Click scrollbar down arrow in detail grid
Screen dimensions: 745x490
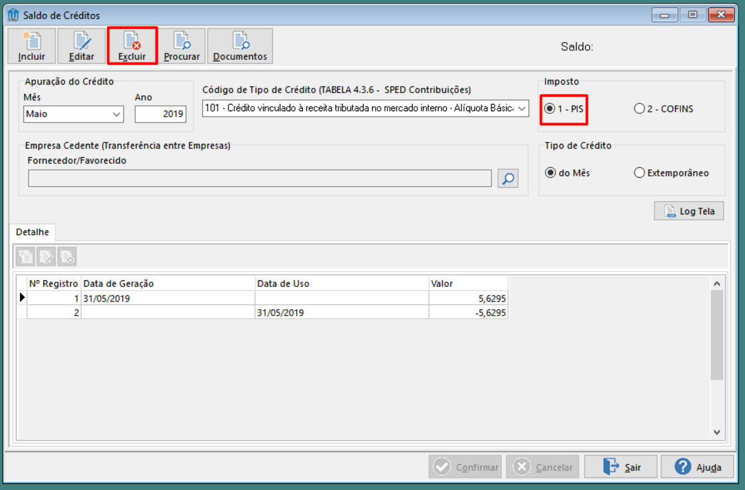pyautogui.click(x=717, y=432)
